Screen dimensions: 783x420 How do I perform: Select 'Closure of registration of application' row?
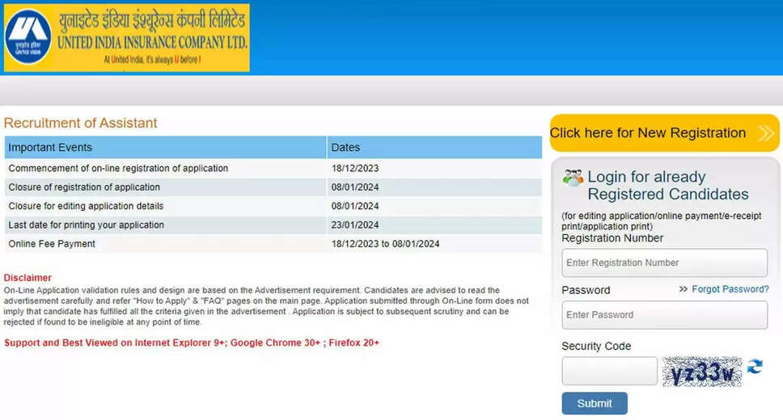[273, 187]
